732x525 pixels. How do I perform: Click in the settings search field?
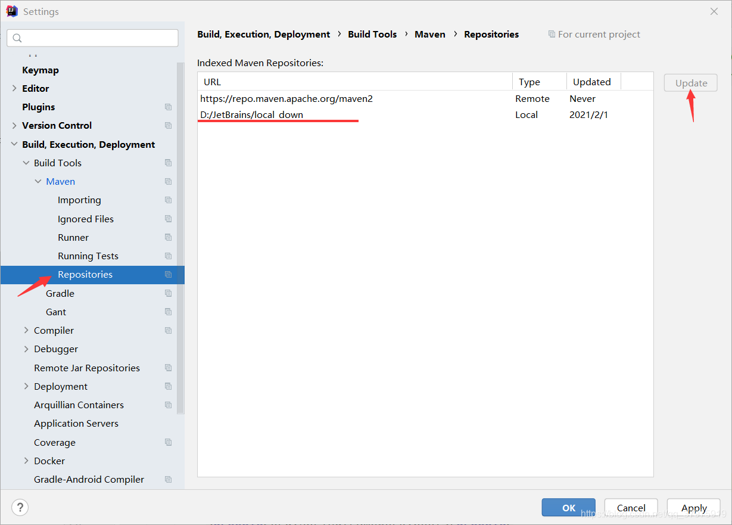(x=92, y=38)
